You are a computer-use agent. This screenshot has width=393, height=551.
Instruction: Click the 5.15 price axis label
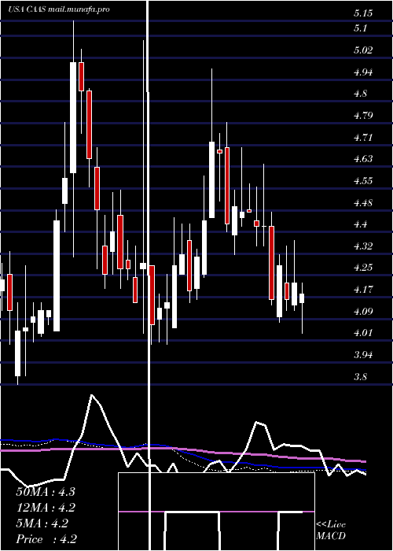pyautogui.click(x=363, y=13)
